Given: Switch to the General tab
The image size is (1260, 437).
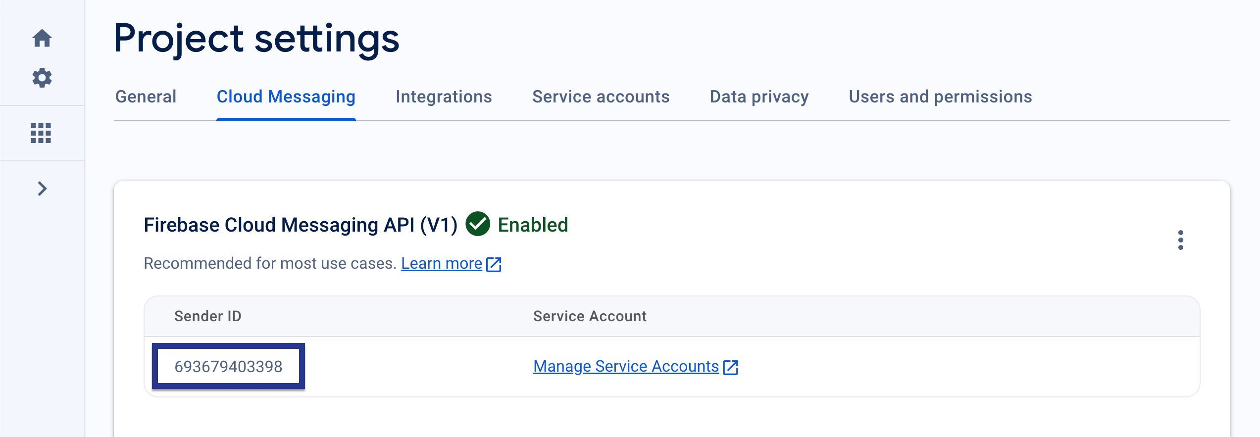Looking at the screenshot, I should pyautogui.click(x=146, y=97).
